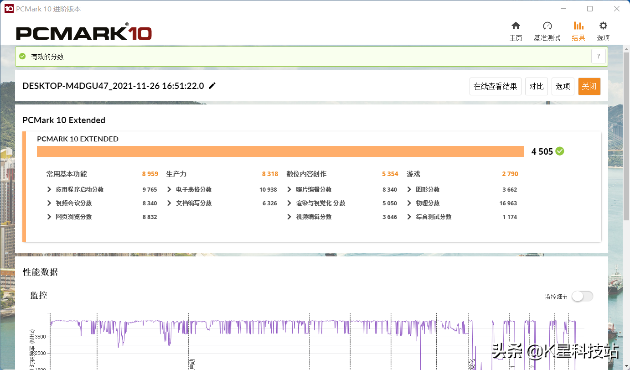Click the PCMARK 10 EXTENDED card title

tap(77, 139)
